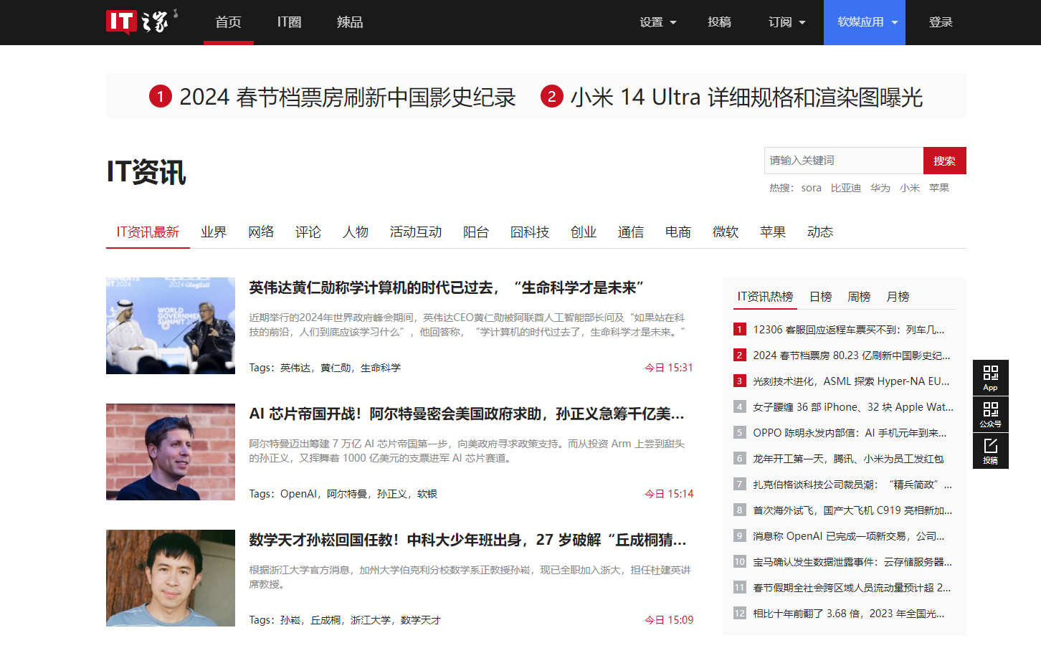The width and height of the screenshot is (1041, 648).
Task: Switch to the 网络 category tab
Action: coord(261,232)
